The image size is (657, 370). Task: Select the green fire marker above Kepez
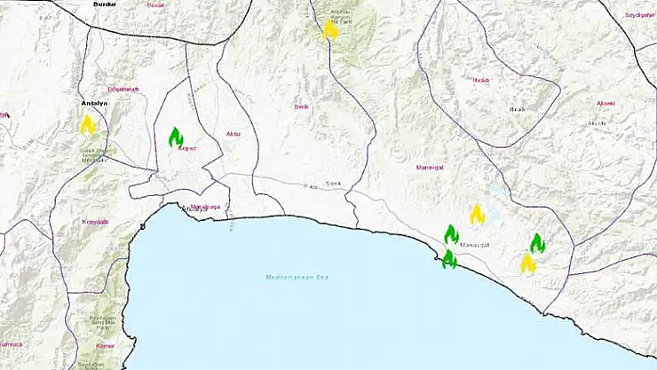click(176, 138)
